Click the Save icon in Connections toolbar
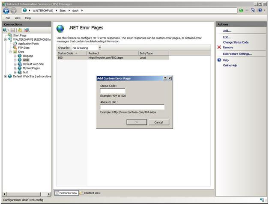This screenshot has height=205, width=269. coord(12,30)
